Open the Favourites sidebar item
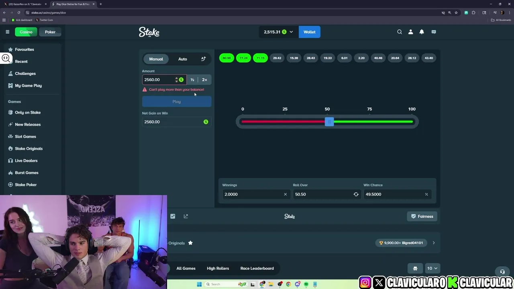This screenshot has height=289, width=514. [32, 49]
